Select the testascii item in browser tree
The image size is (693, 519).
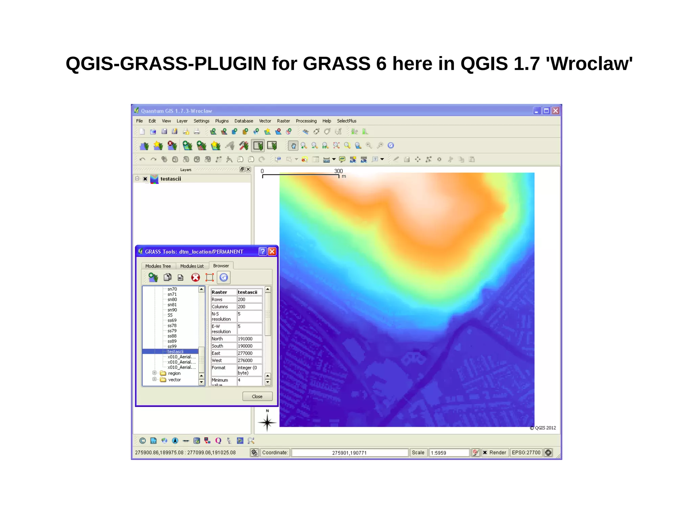pos(175,352)
